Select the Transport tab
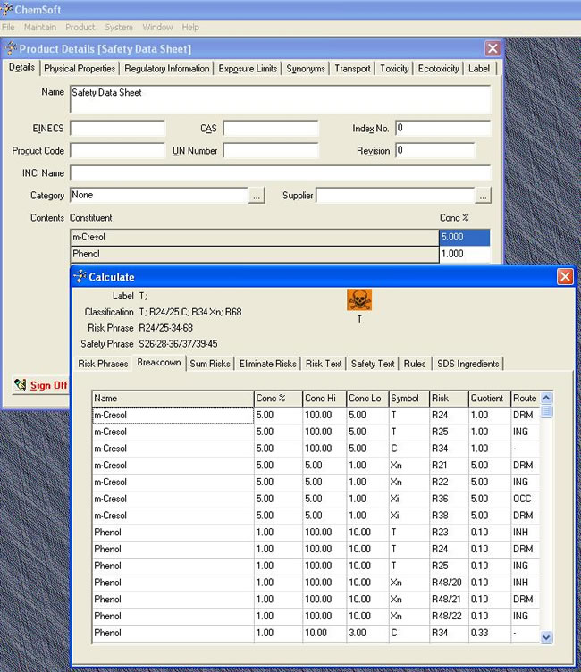The width and height of the screenshot is (581, 672). (x=352, y=69)
